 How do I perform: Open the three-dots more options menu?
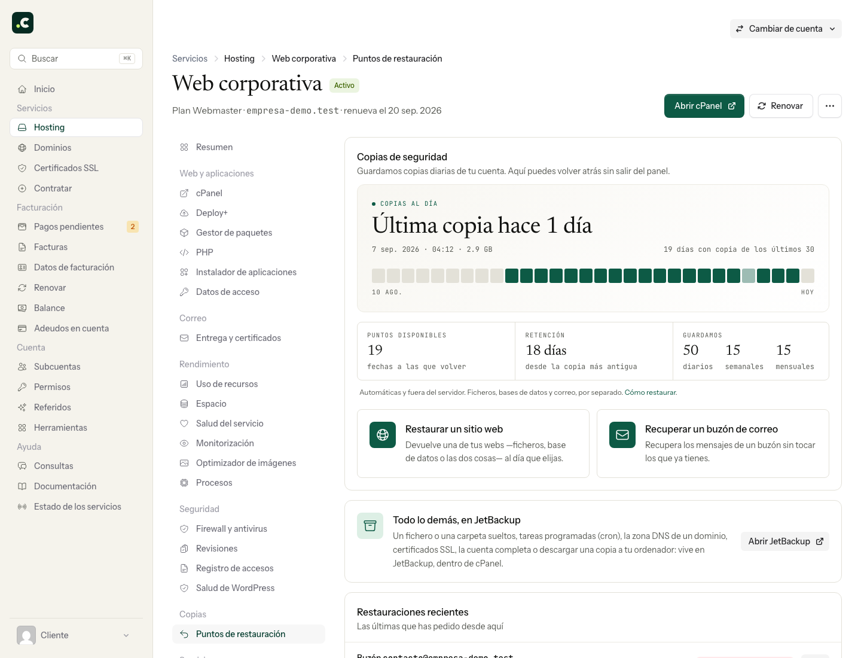tap(830, 106)
